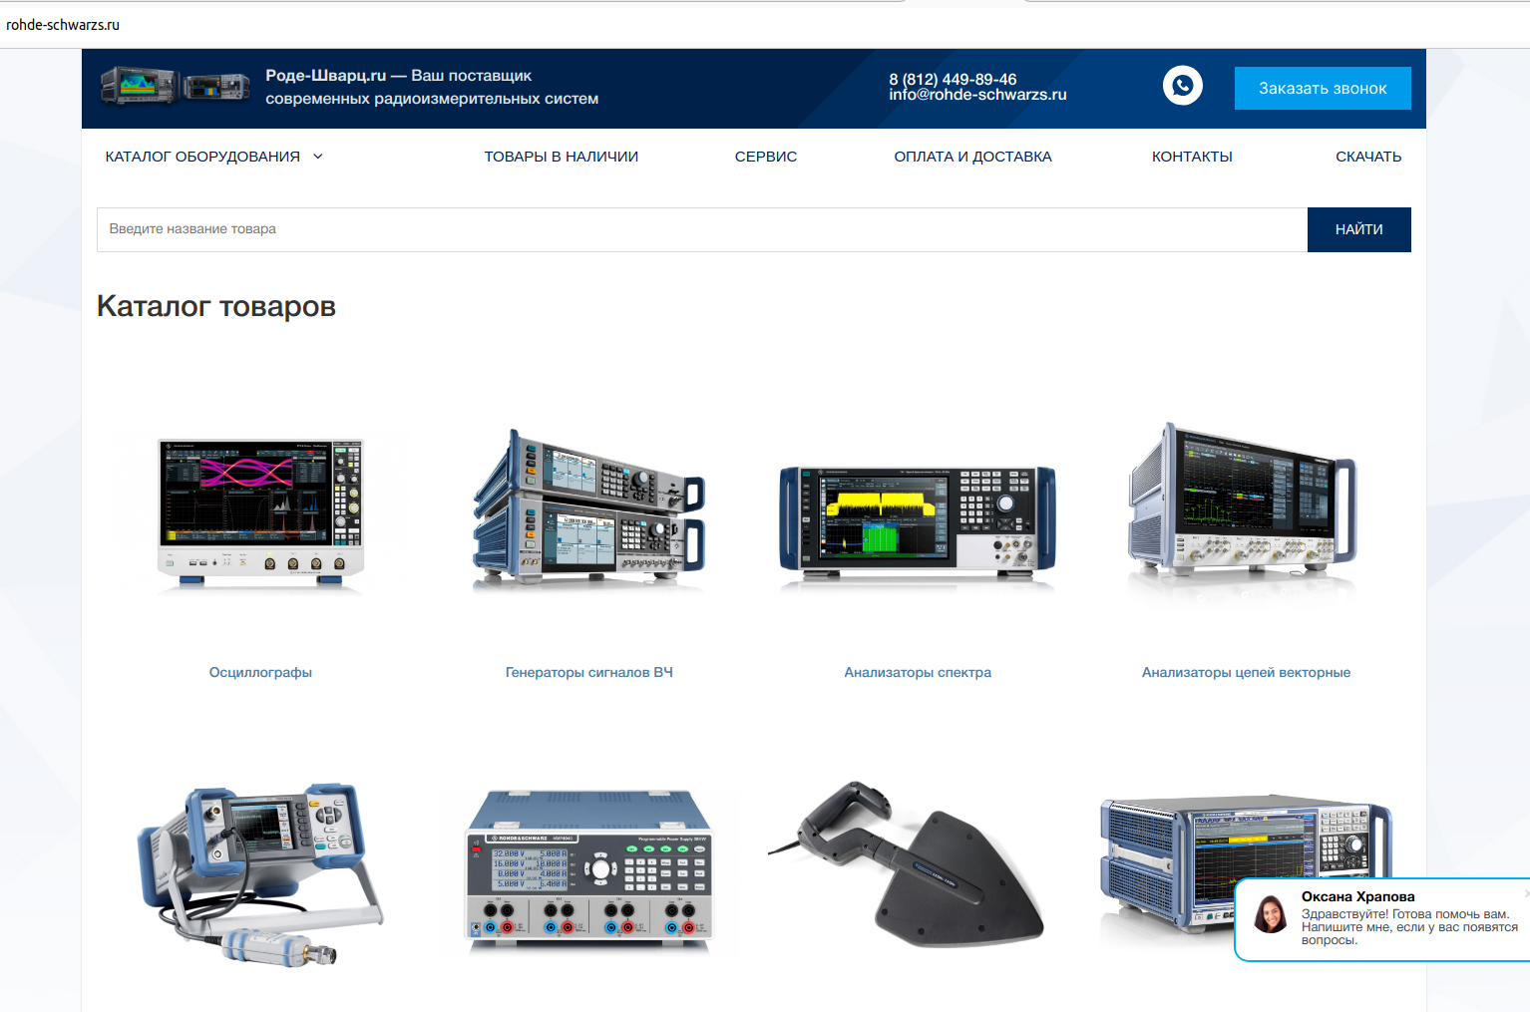Click Оксана Храпова chat avatar
The width and height of the screenshot is (1530, 1012).
1270,914
